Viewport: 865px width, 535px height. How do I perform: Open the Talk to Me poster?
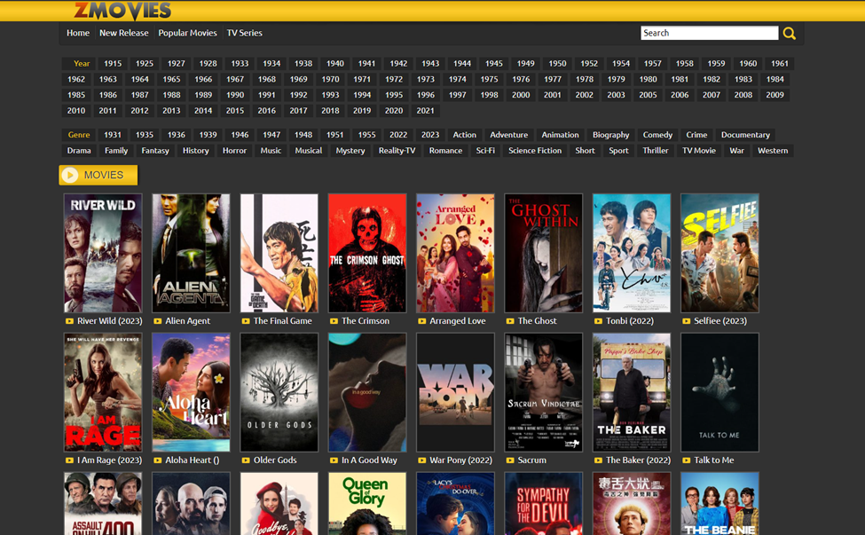pos(720,392)
